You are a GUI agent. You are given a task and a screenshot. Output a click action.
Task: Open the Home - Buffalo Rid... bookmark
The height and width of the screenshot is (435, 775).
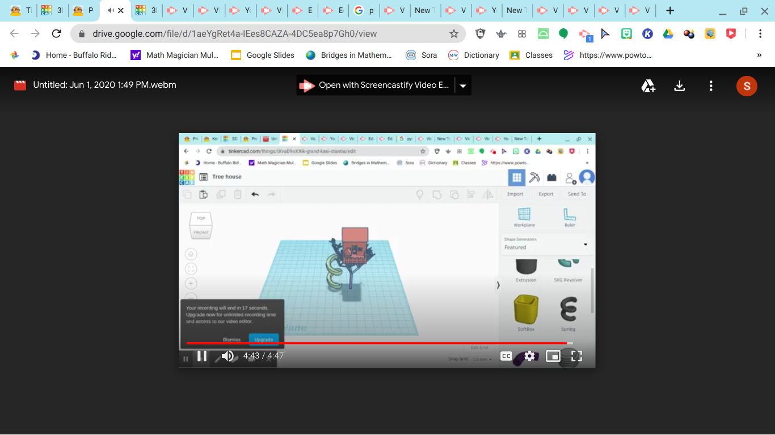(74, 55)
